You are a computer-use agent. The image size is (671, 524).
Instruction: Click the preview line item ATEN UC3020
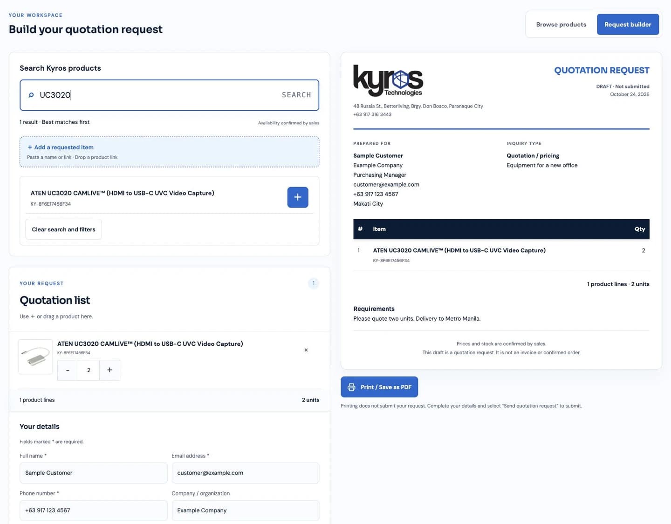coord(459,250)
